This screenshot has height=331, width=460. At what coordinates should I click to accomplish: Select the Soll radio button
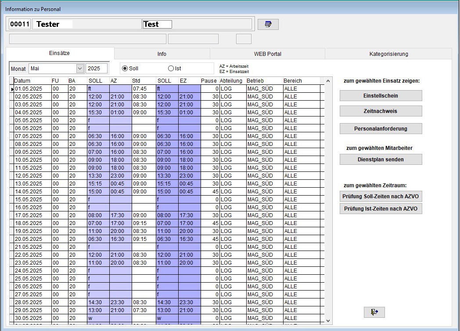click(x=125, y=69)
